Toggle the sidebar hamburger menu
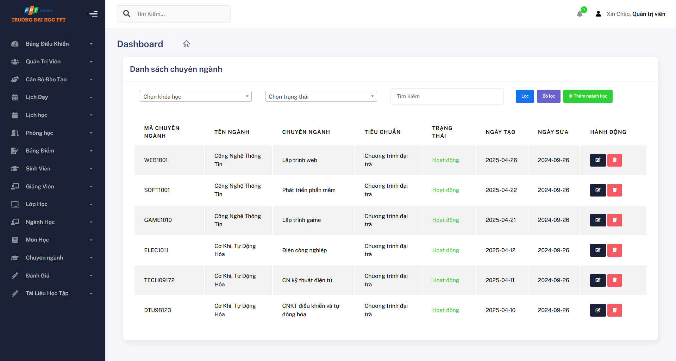Viewport: 676px width, 361px height. (93, 14)
